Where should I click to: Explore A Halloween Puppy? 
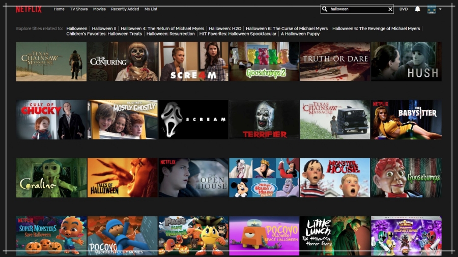coord(300,34)
